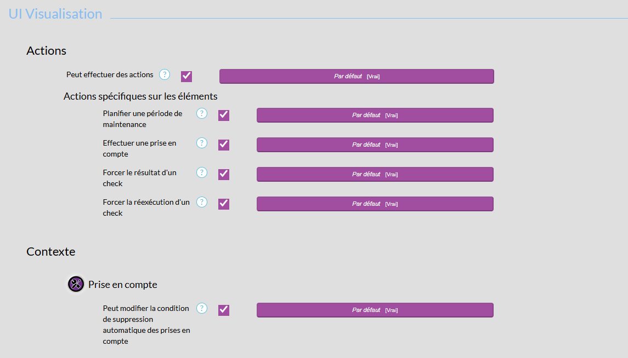Open 'Par défaut' selector for 'Peut effectuer des actions'
This screenshot has height=358, width=628.
(x=357, y=77)
